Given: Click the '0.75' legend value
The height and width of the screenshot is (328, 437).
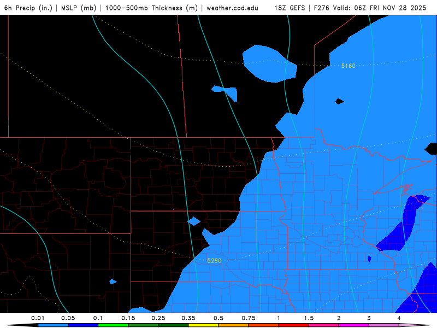Looking at the screenshot, I should [x=249, y=318].
